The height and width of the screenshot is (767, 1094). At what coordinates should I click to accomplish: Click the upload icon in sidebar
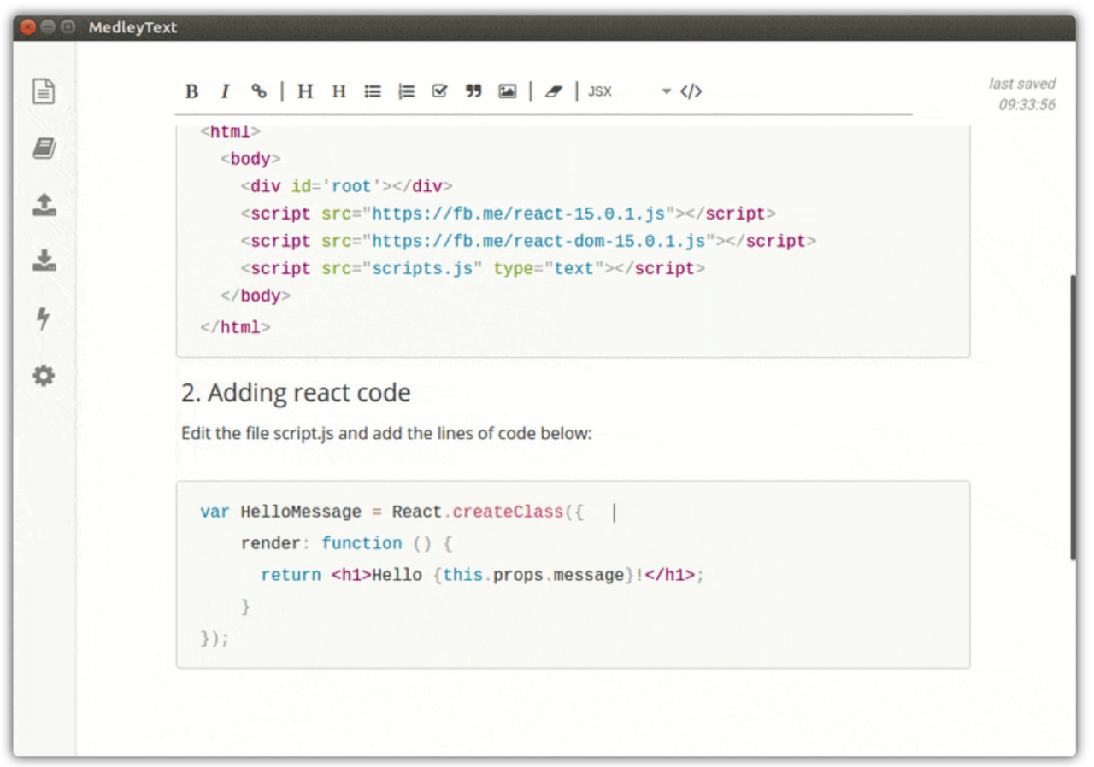click(44, 205)
